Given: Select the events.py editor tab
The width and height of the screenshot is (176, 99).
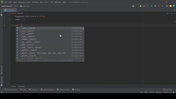Looking at the screenshot, I should [10, 10].
